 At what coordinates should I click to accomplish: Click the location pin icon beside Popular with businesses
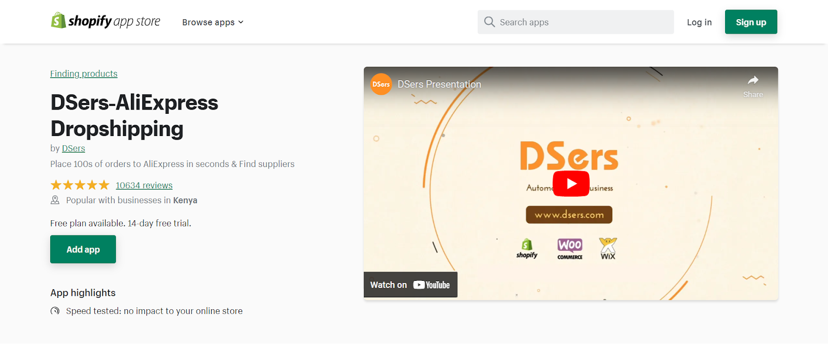pyautogui.click(x=55, y=200)
